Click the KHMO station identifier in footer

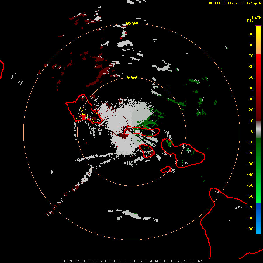(155, 261)
